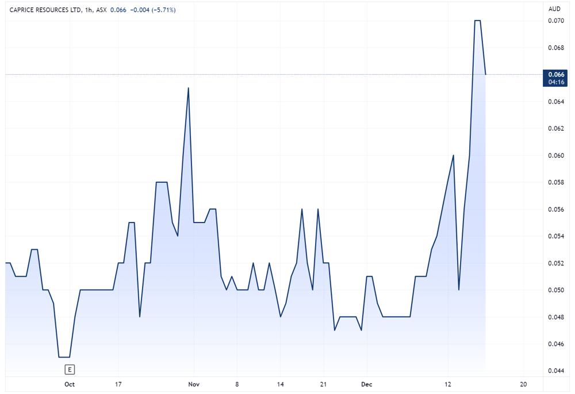Viewport: 575px width, 394px height.
Task: Click the 1h interval label in header
Action: point(89,10)
